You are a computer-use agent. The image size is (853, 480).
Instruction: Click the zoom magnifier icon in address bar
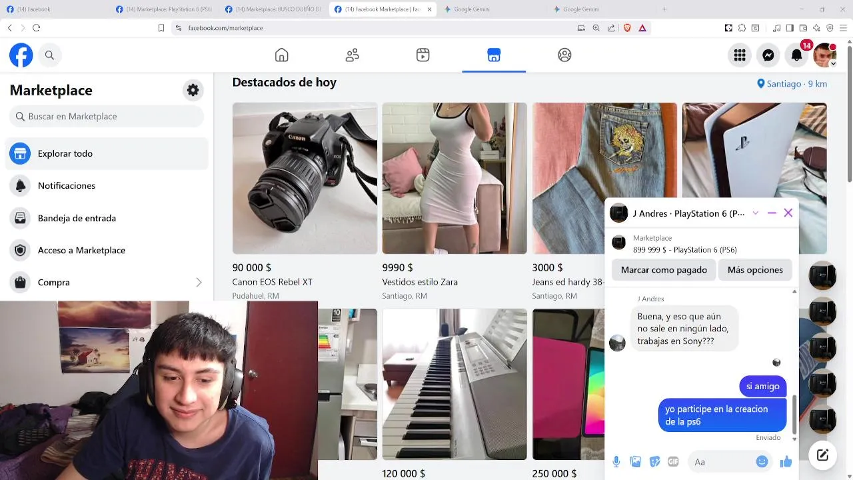pyautogui.click(x=596, y=28)
